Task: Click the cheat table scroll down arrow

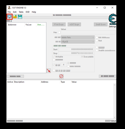Action: 114,117
